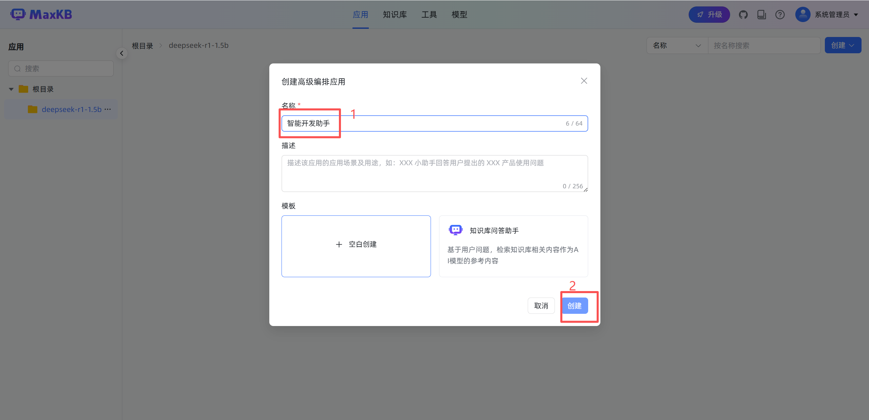Screen dimensions: 869x420
Task: Choose the knowledge base Q&A assistant template
Action: pyautogui.click(x=513, y=246)
